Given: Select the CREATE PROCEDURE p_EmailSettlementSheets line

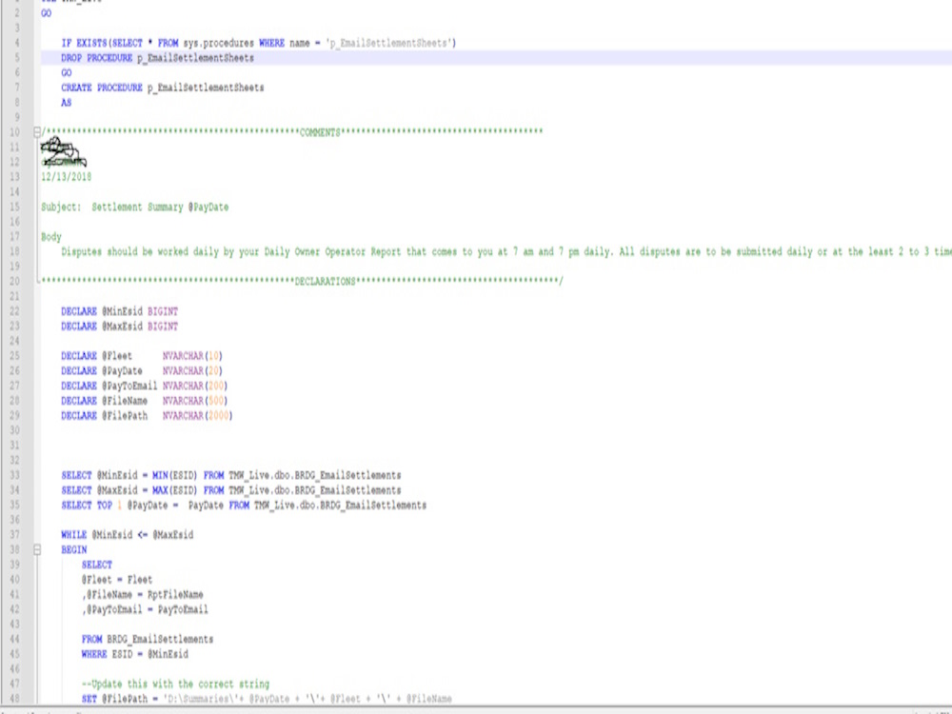Looking at the screenshot, I should pos(162,88).
